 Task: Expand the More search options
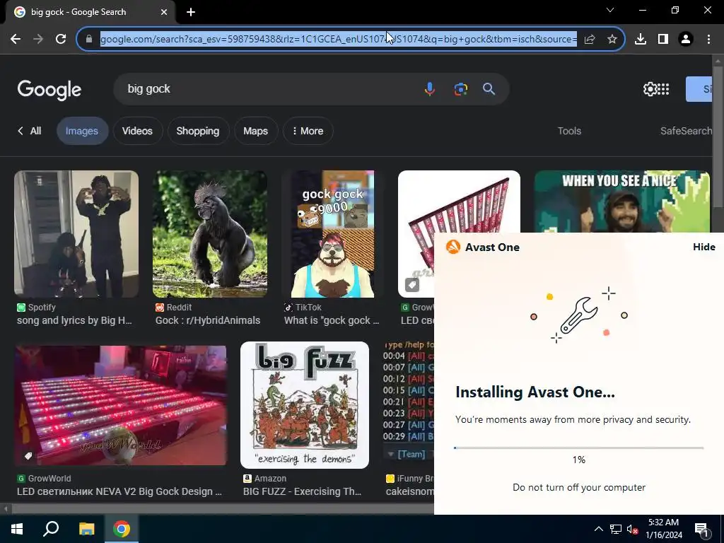click(308, 131)
